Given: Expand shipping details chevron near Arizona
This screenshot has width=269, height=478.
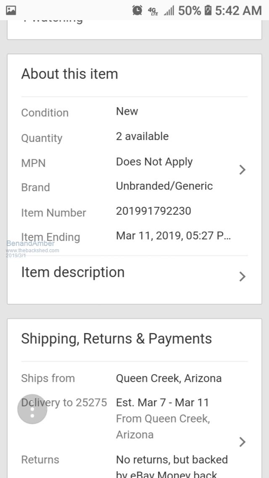Looking at the screenshot, I should point(242,442).
